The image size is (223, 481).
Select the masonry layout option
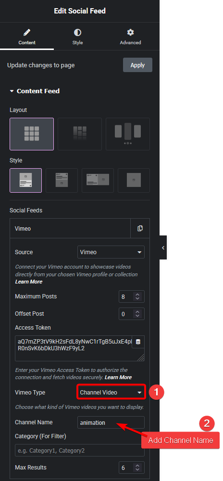pyautogui.click(x=80, y=134)
